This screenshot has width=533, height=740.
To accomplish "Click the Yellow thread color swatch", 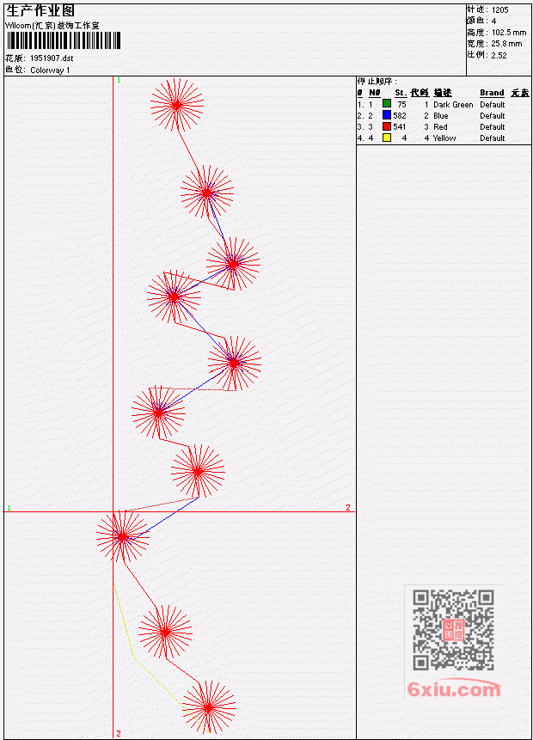I will click(x=387, y=138).
